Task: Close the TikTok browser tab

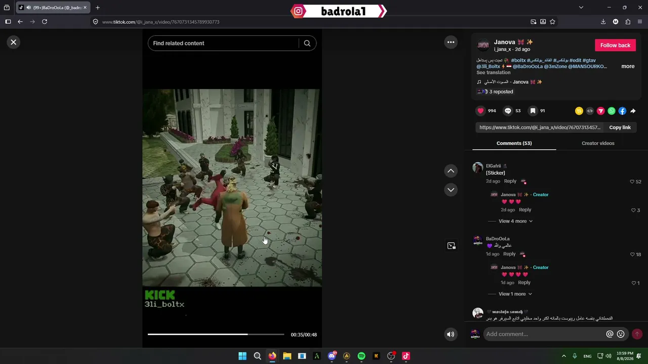Action: point(85,8)
